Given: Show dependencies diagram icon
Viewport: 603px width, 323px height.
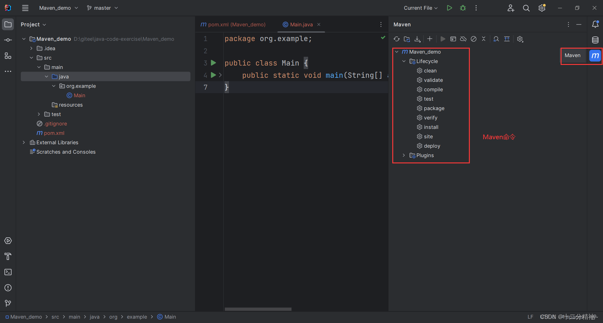Looking at the screenshot, I should pyautogui.click(x=507, y=39).
